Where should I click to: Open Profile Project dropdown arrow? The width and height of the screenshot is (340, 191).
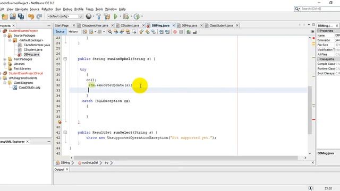[142, 16]
